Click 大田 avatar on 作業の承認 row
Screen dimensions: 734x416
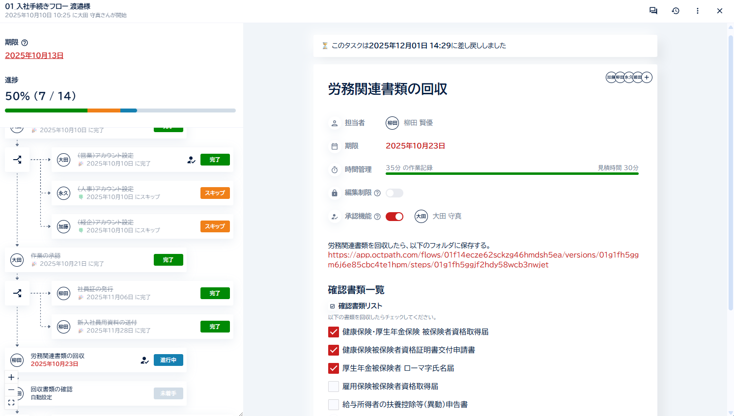[17, 260]
